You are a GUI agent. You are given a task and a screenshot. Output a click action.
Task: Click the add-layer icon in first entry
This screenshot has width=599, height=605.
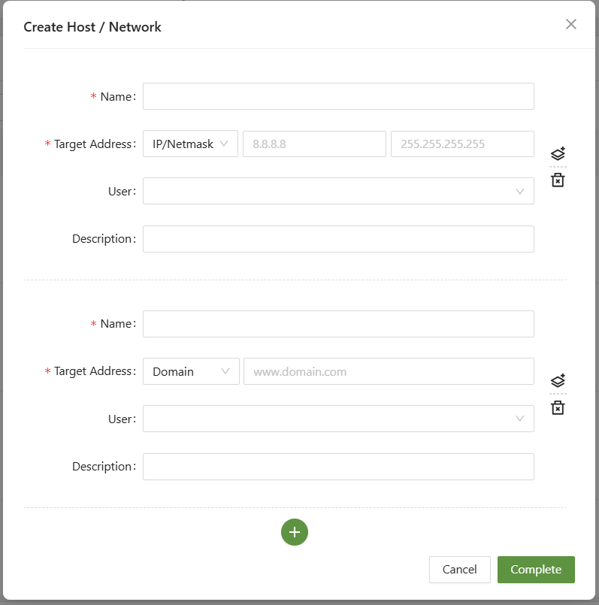(x=558, y=153)
